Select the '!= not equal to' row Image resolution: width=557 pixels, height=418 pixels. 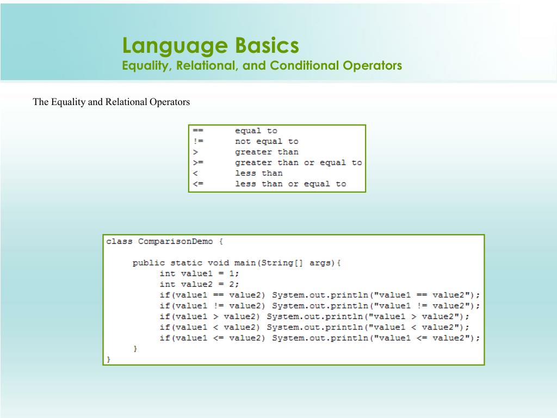[x=245, y=142]
